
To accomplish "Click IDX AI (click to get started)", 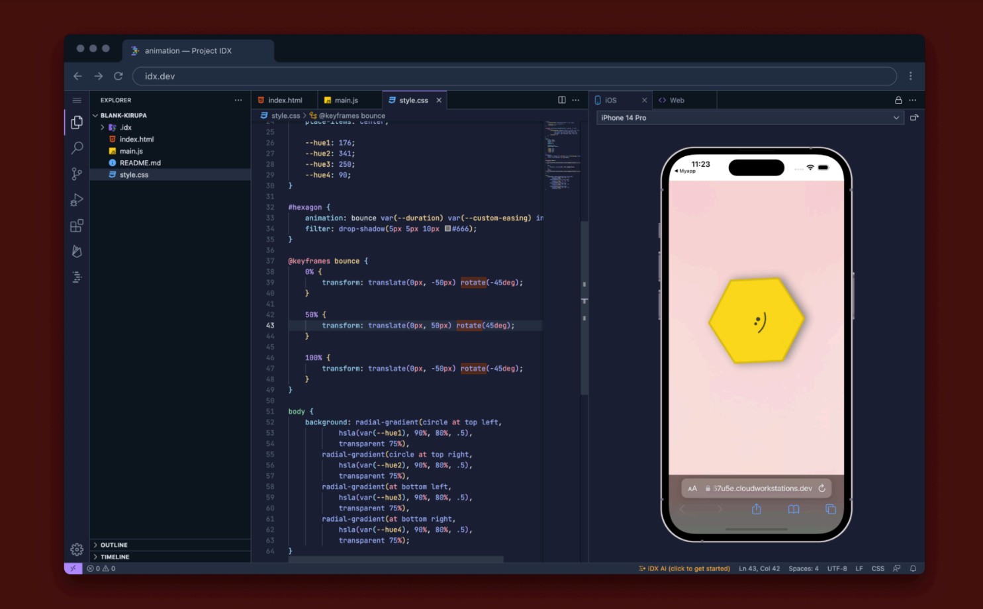I will 684,568.
